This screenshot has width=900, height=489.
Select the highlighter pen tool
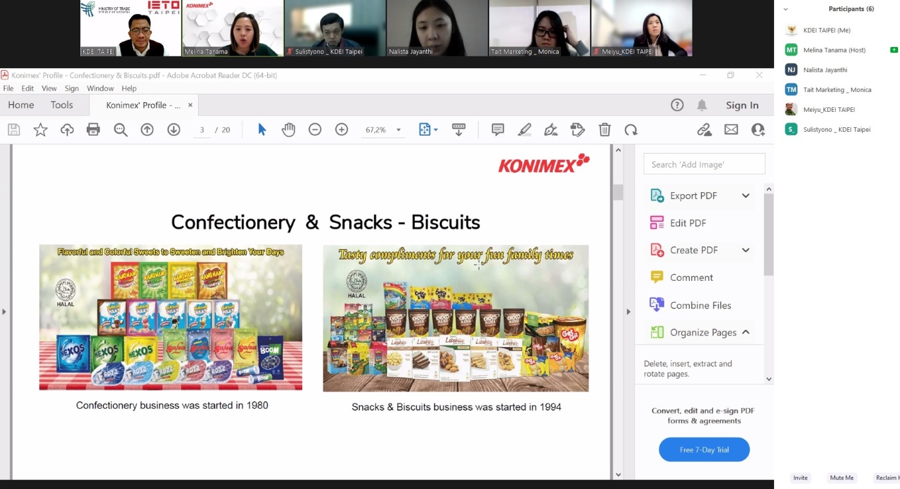point(525,130)
